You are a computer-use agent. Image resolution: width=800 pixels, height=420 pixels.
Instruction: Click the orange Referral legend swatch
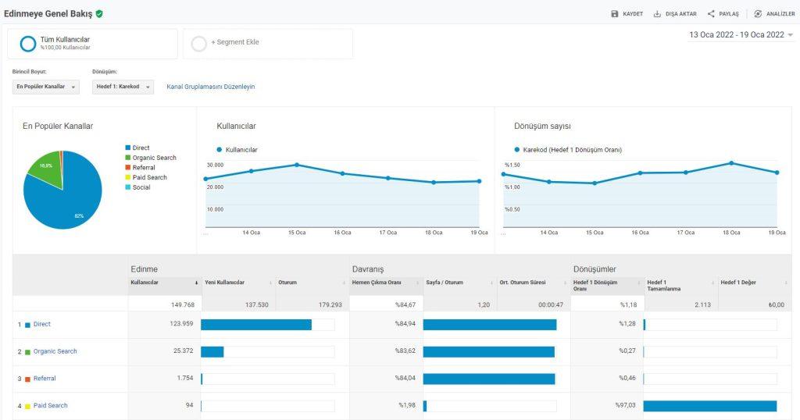point(128,168)
